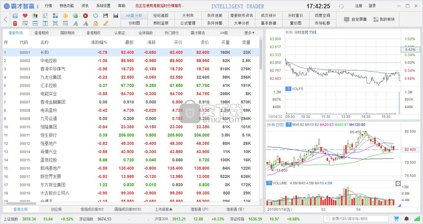Click the gold dollar coin icon
Screen dimensions: 423x224
point(65,16)
